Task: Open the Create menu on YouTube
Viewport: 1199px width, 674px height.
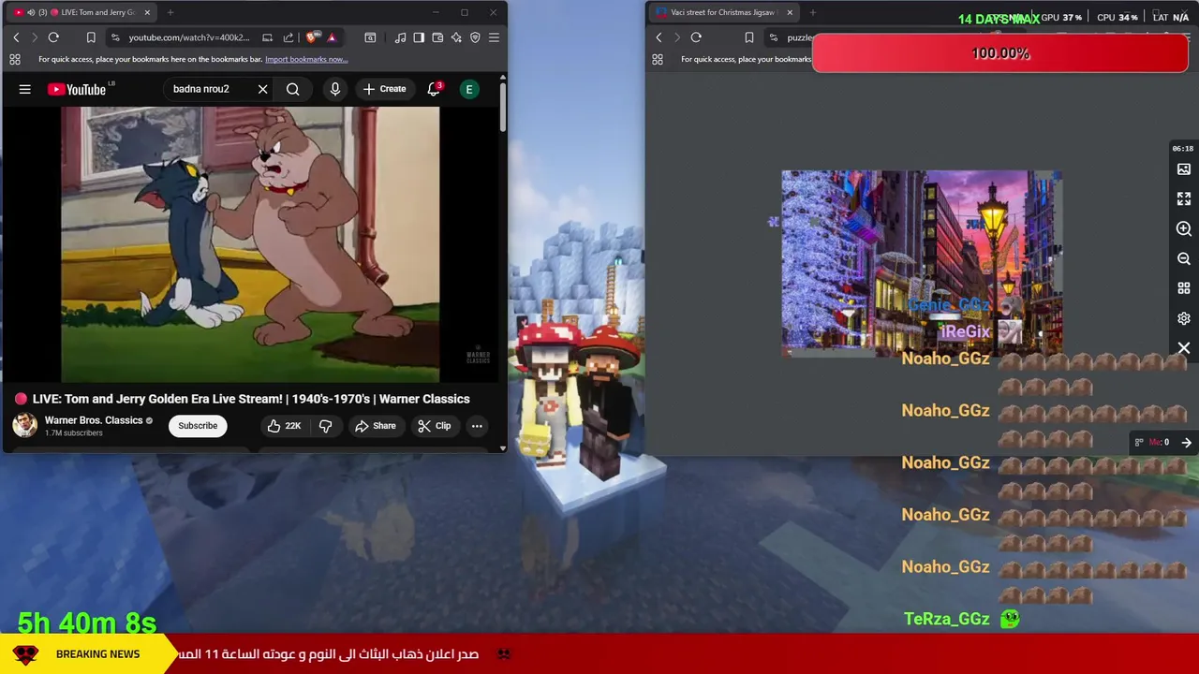Action: click(x=384, y=89)
